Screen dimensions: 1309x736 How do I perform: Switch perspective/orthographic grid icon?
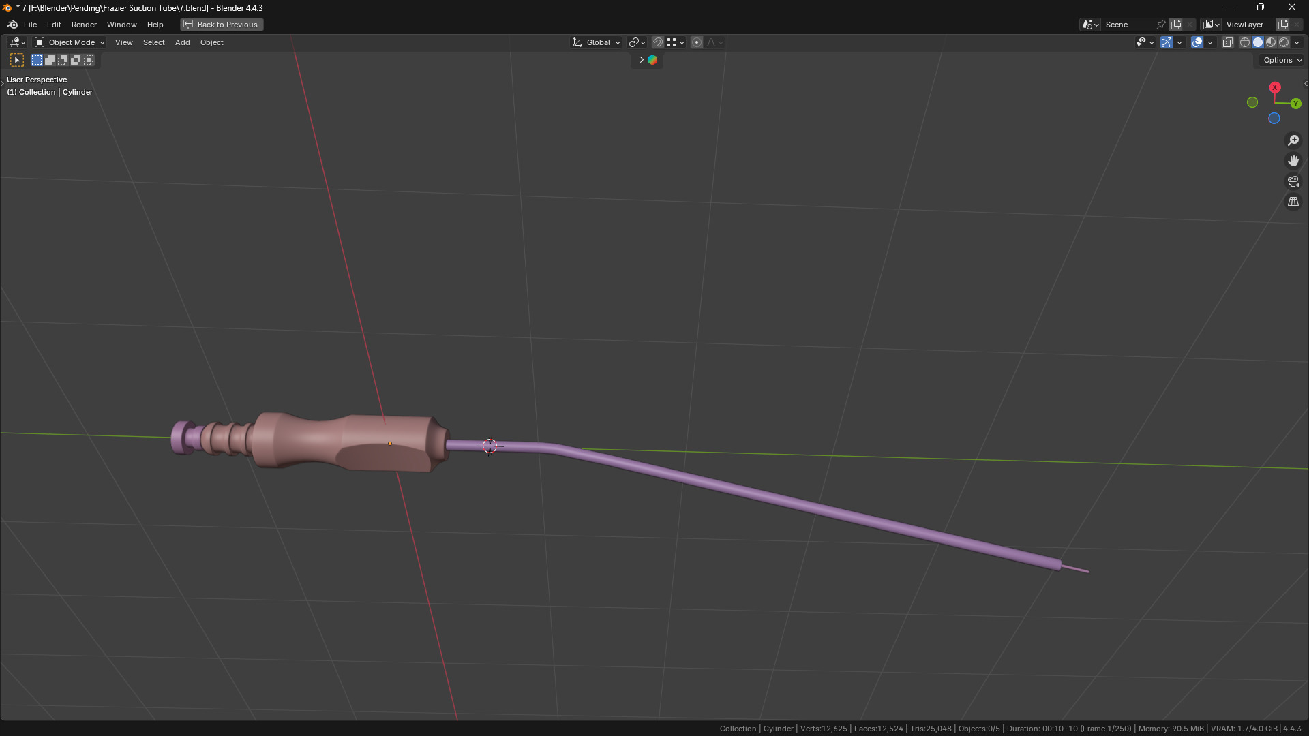tap(1293, 202)
